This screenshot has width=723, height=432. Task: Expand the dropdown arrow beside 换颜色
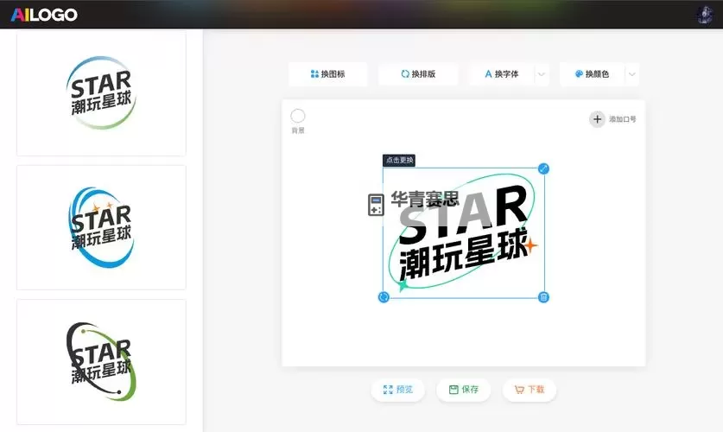point(632,74)
